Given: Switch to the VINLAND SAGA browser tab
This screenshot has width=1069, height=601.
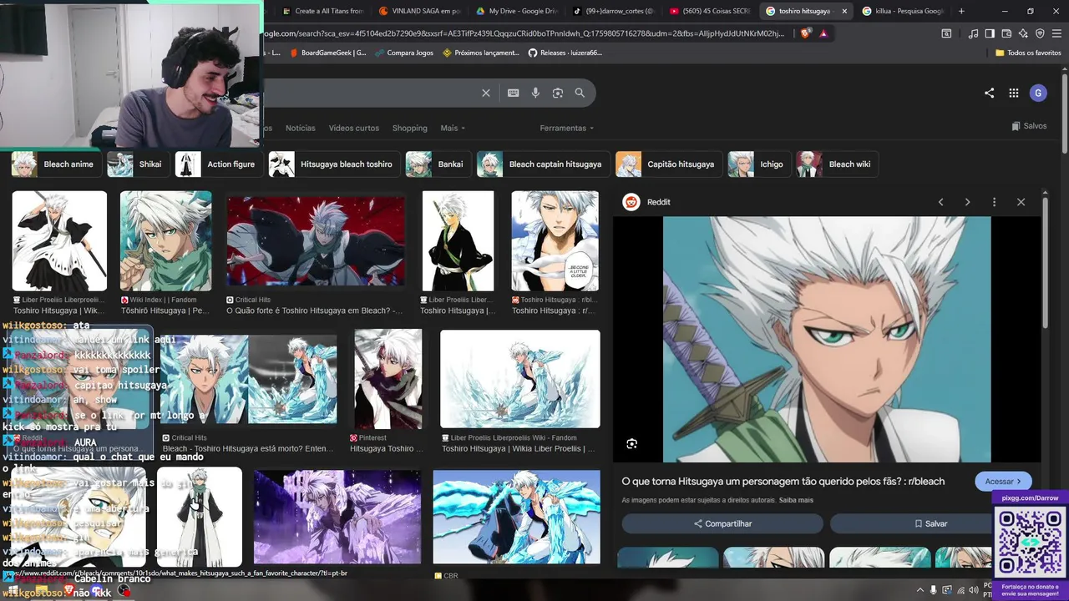Looking at the screenshot, I should pyautogui.click(x=418, y=11).
